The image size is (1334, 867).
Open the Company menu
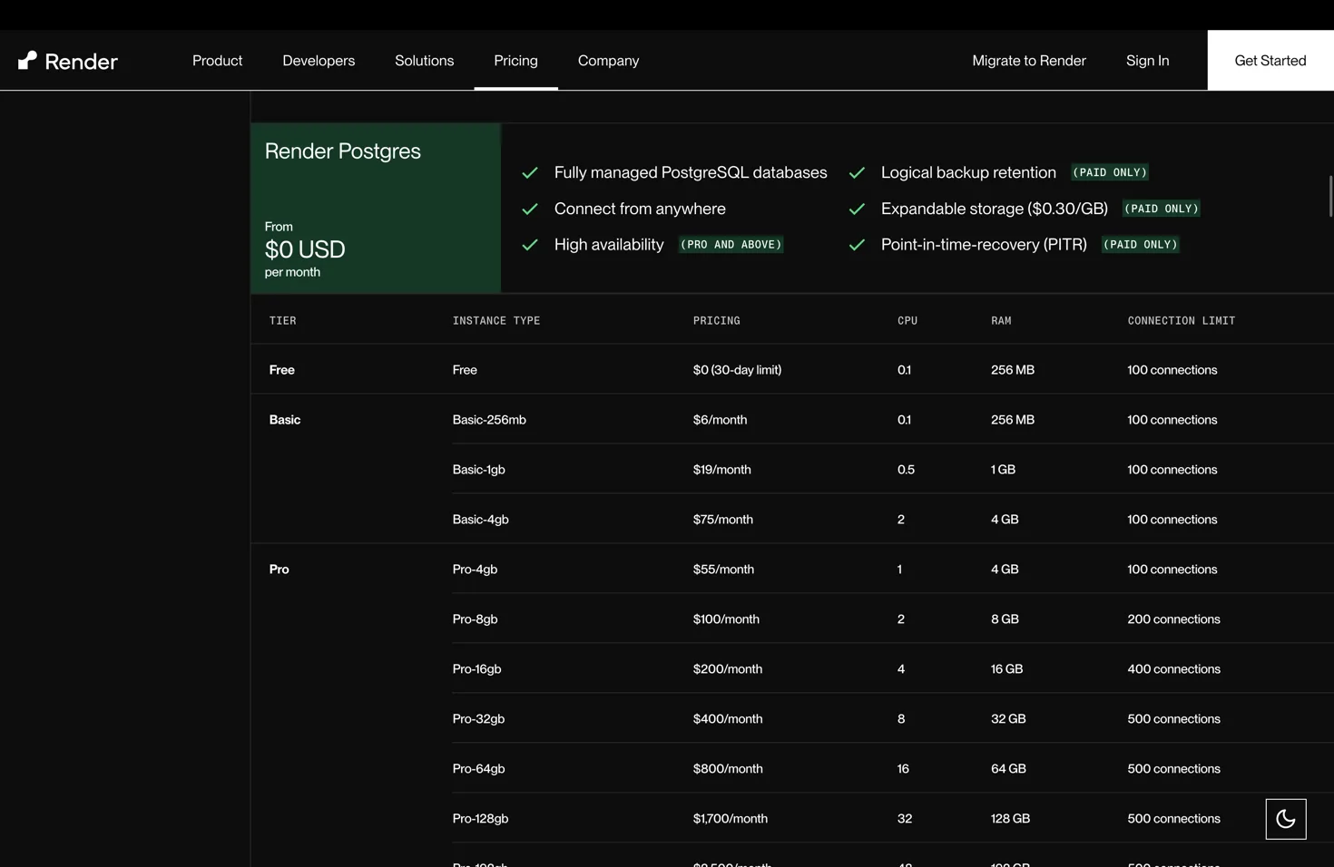[608, 61]
